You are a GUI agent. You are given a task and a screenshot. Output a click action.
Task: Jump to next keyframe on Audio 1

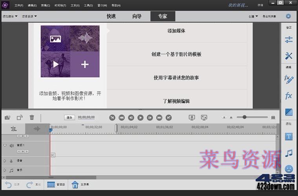tap(27, 151)
